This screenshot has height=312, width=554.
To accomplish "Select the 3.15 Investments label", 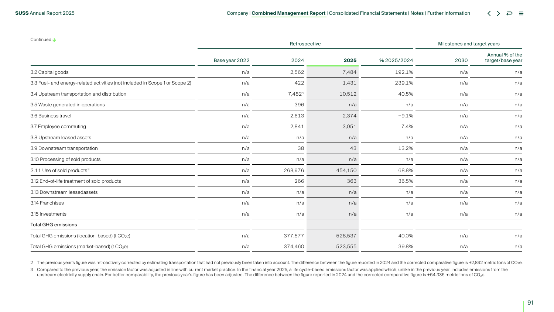I will [x=48, y=214].
